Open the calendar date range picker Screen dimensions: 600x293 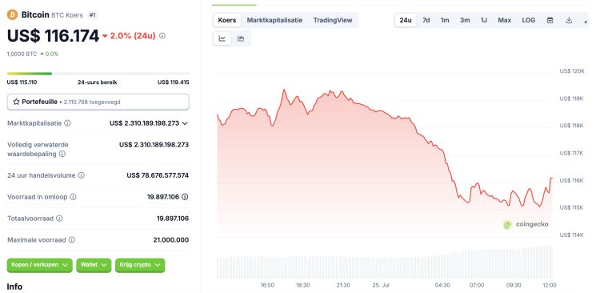[x=550, y=20]
